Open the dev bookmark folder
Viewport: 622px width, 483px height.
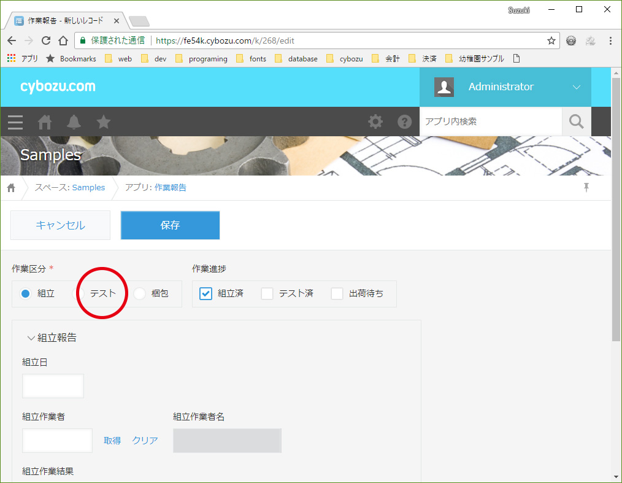coord(154,59)
